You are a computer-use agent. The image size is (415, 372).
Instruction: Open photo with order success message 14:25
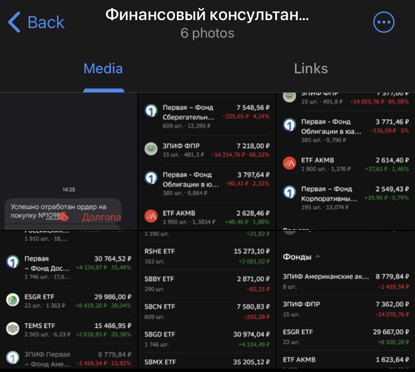(69, 161)
